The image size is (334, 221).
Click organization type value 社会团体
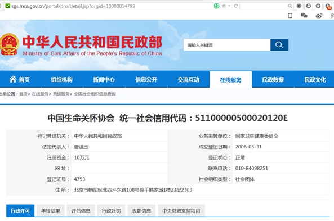(x=245, y=179)
